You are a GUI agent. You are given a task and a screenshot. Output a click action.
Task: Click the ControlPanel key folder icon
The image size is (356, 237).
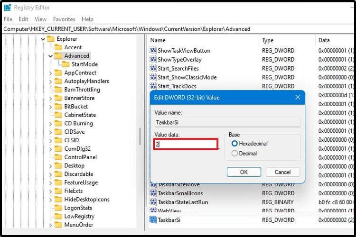(58, 157)
